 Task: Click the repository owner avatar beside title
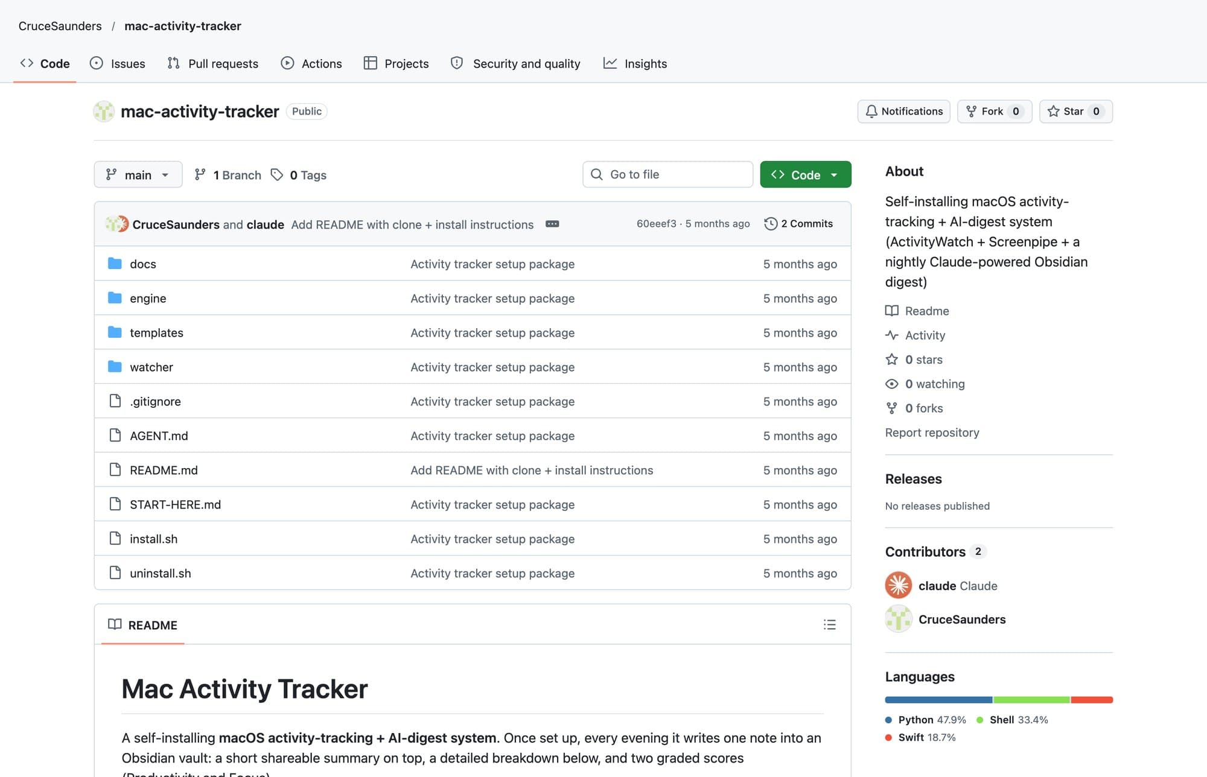[x=104, y=111]
